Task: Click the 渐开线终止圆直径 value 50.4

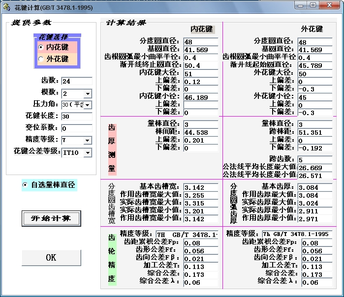Action: (201, 65)
